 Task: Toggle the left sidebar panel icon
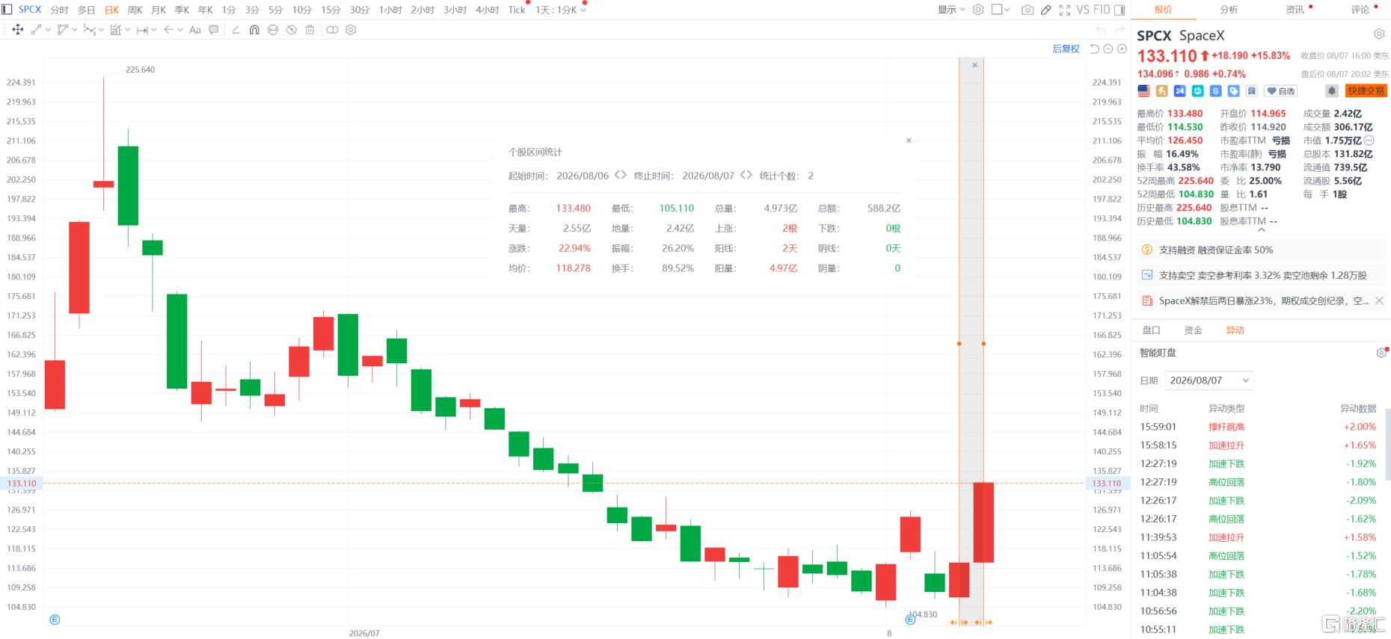[7, 10]
